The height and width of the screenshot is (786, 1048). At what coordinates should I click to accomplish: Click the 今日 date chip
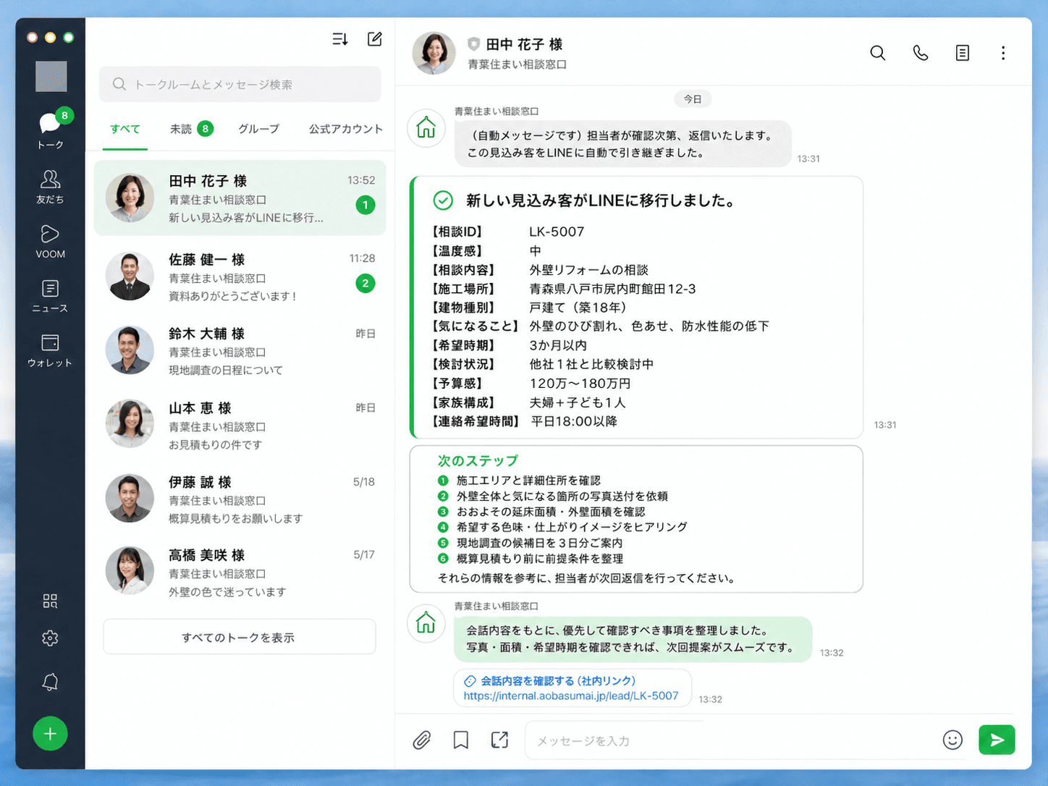(693, 99)
